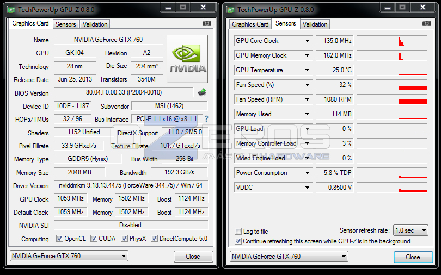Click the Fan Speed (RPM) history graph
Image resolution: width=441 pixels, height=275 pixels.
[392, 99]
